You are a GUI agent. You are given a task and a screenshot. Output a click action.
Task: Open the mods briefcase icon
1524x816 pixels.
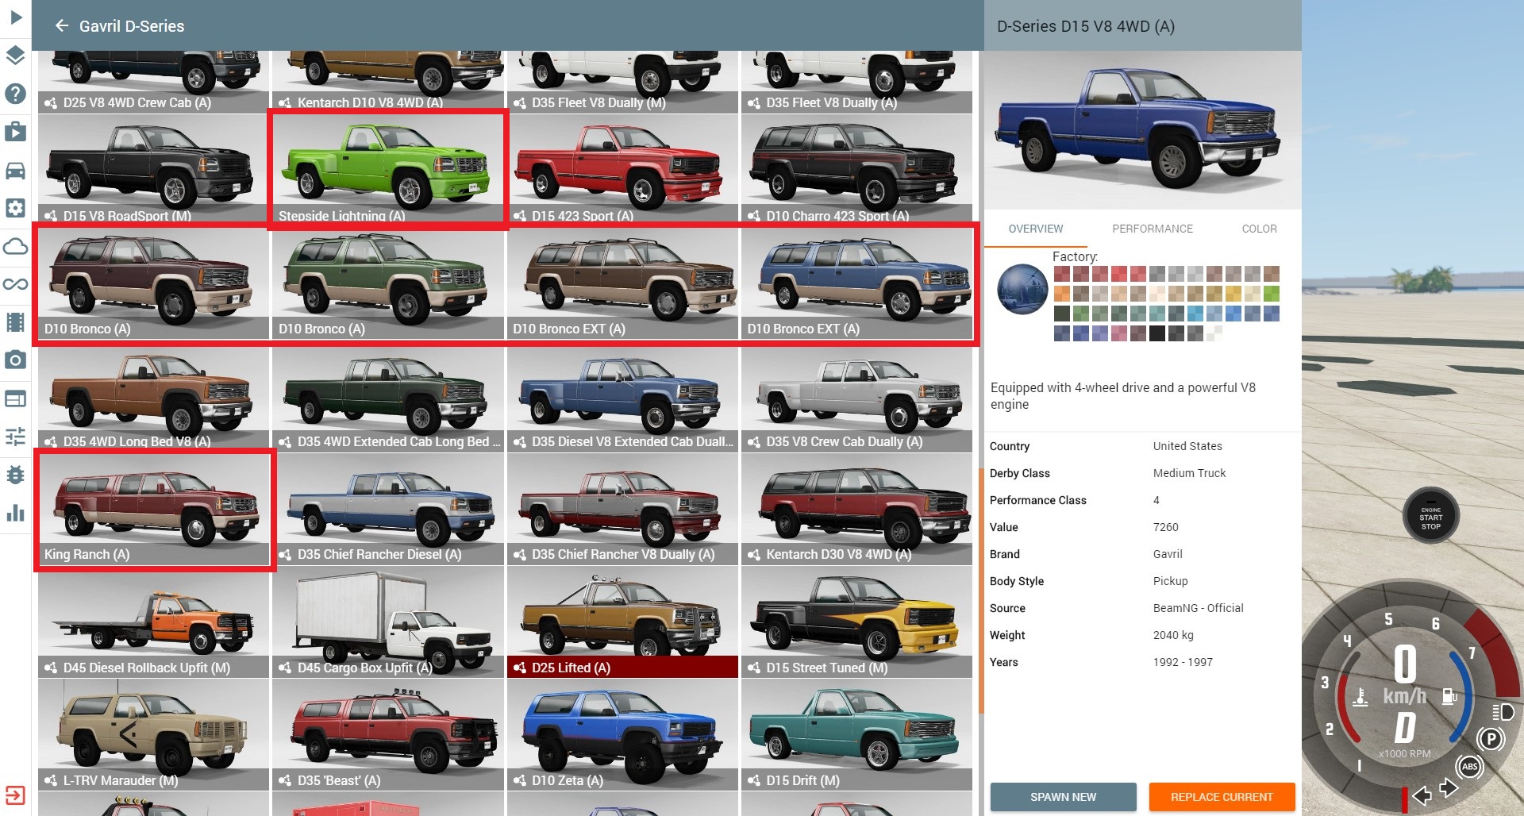tap(15, 132)
